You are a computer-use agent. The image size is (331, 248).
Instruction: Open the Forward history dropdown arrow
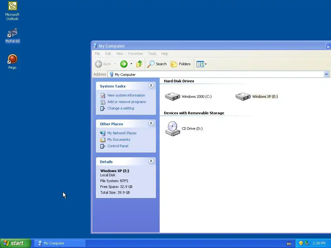click(131, 64)
